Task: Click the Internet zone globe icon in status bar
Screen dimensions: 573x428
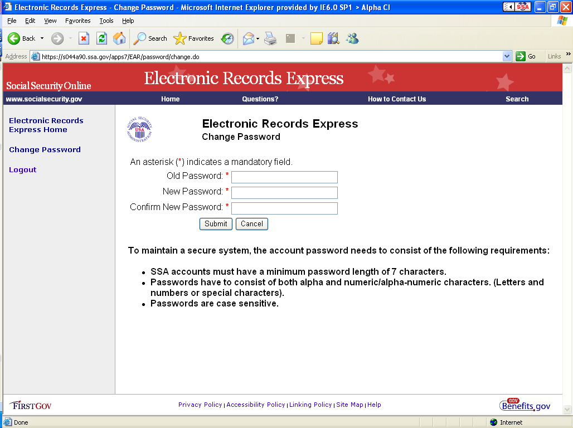Action: tap(494, 422)
